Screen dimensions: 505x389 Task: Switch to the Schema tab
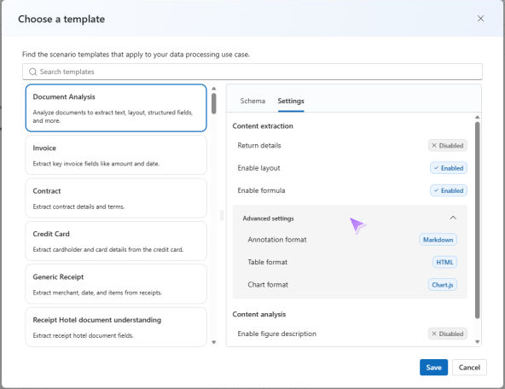252,102
